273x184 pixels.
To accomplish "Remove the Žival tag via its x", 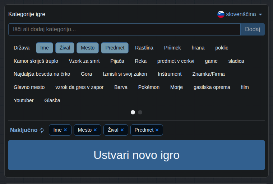I will [x=122, y=130].
